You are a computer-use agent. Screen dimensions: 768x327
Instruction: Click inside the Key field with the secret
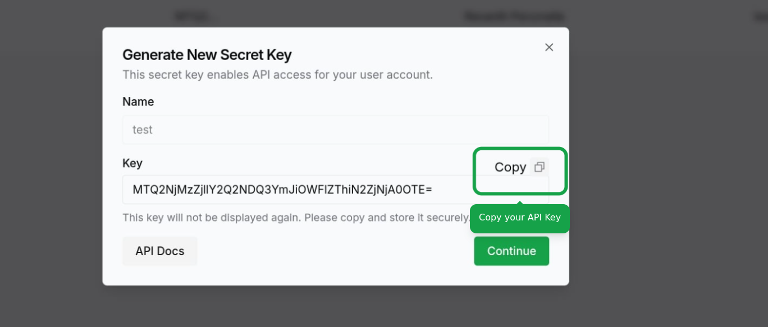click(335, 189)
